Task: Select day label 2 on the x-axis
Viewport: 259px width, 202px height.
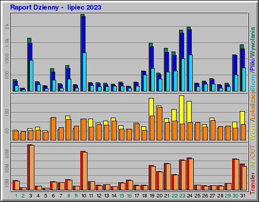Action: (x=23, y=196)
